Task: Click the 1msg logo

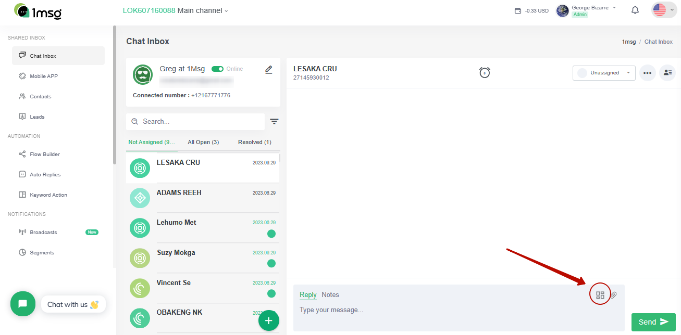Action: point(38,11)
